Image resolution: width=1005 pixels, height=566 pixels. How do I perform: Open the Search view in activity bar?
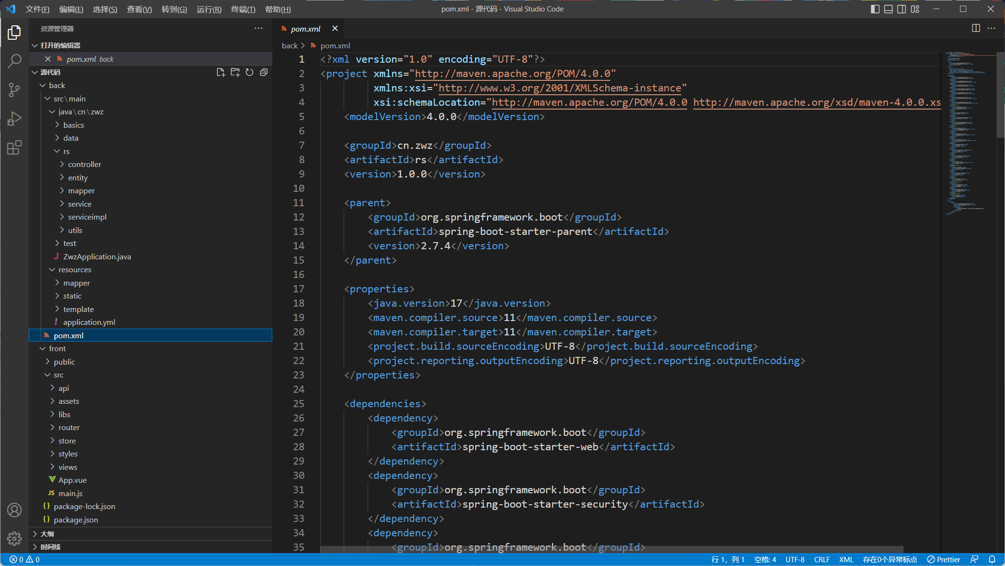click(x=14, y=61)
